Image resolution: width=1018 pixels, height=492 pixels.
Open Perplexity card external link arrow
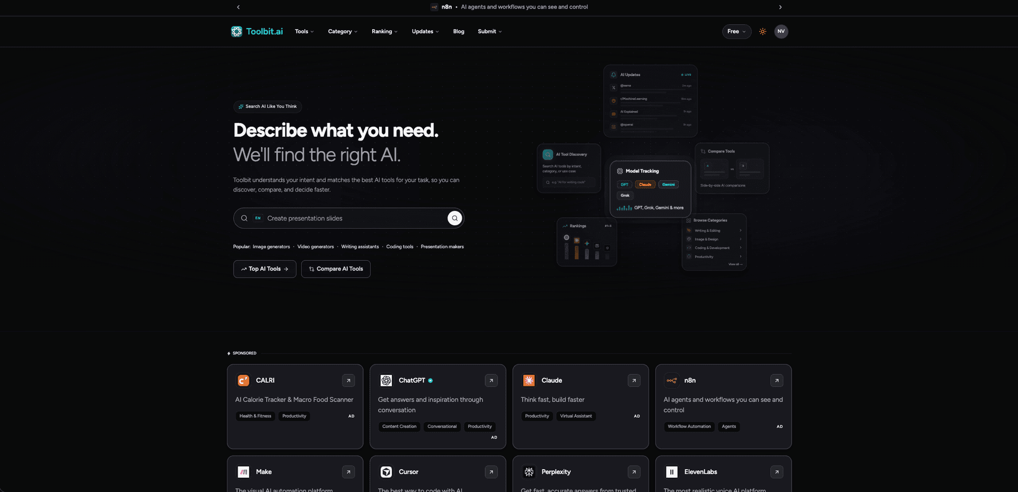(634, 472)
